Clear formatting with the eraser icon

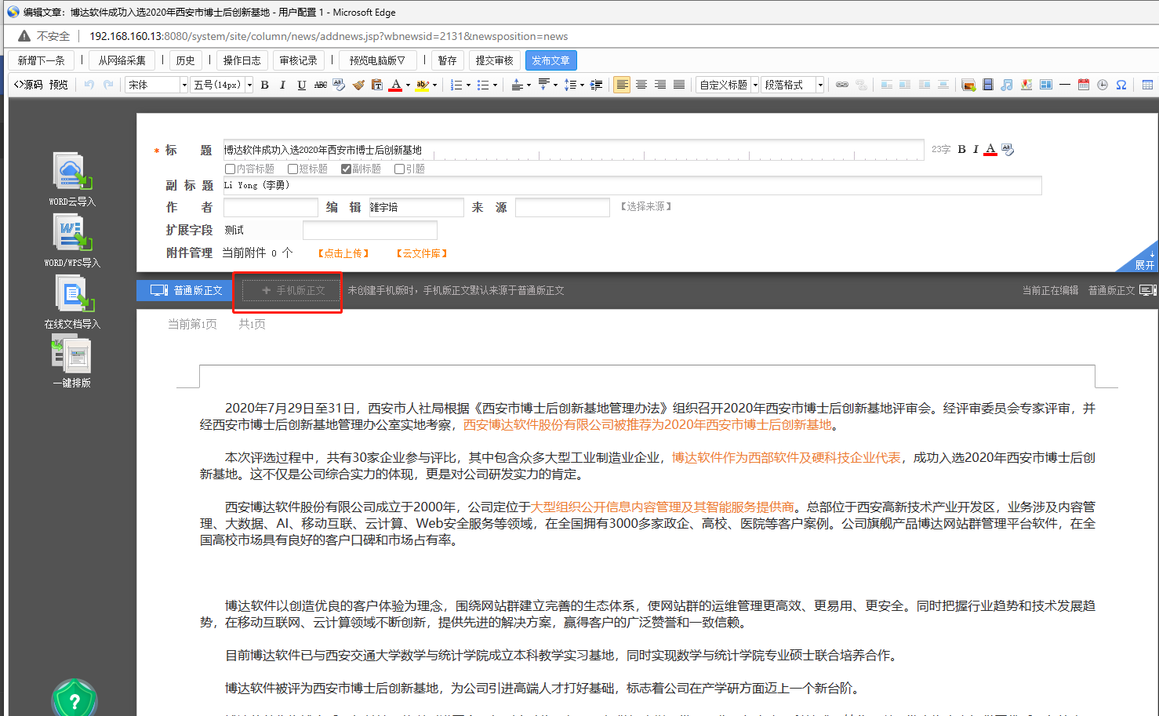pos(339,85)
